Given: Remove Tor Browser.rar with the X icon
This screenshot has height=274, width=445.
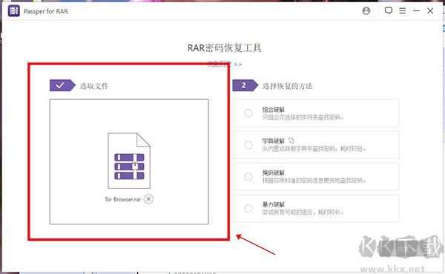Looking at the screenshot, I should pyautogui.click(x=148, y=199).
